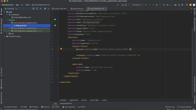Click Collapse All in project panel
196x110 pixels.
[40, 9]
